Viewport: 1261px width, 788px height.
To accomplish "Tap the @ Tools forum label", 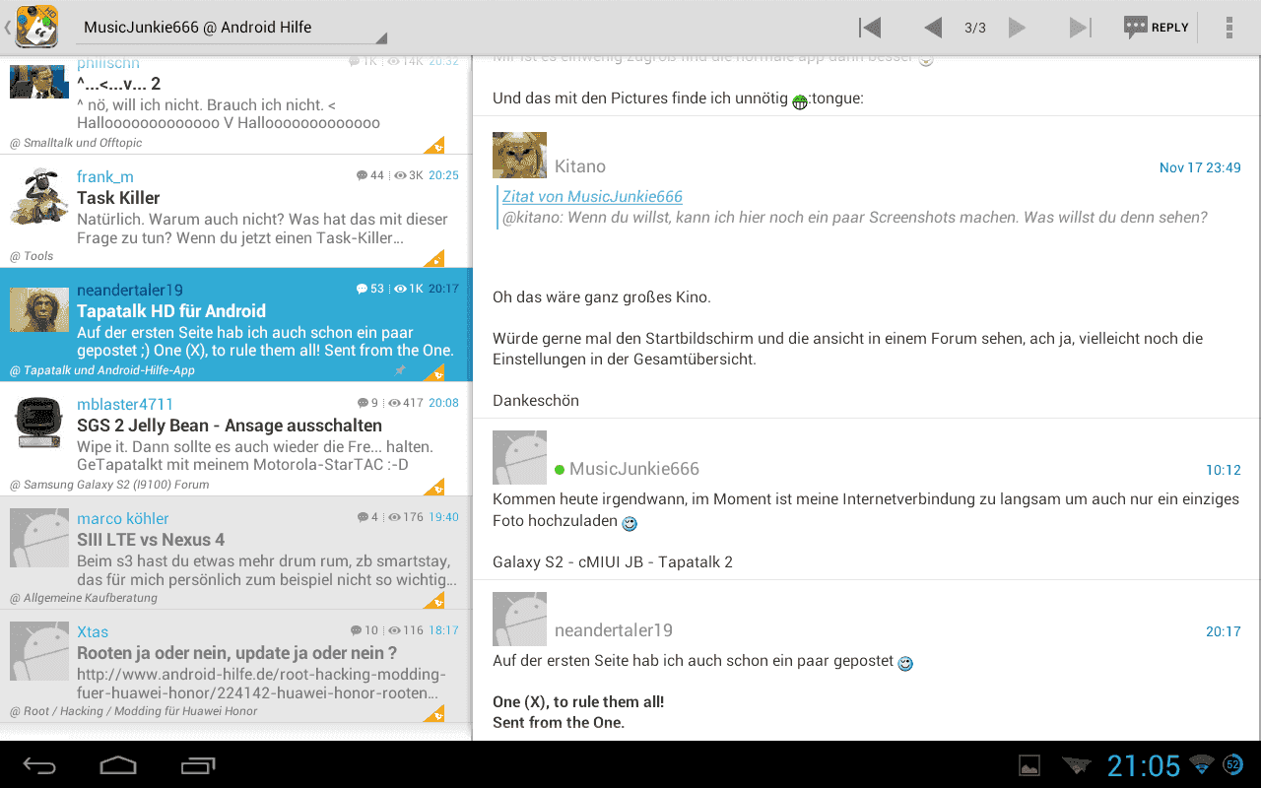I will 32,256.
